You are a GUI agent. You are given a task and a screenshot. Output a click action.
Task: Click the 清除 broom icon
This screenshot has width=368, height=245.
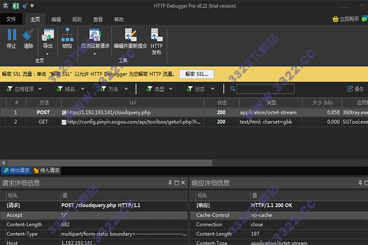28,35
